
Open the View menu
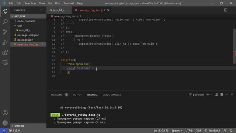click(42, 3)
